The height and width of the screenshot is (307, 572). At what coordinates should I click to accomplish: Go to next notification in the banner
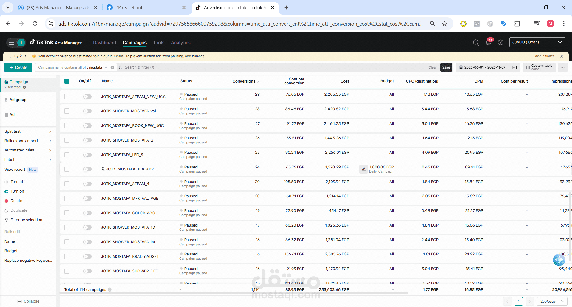(26, 56)
